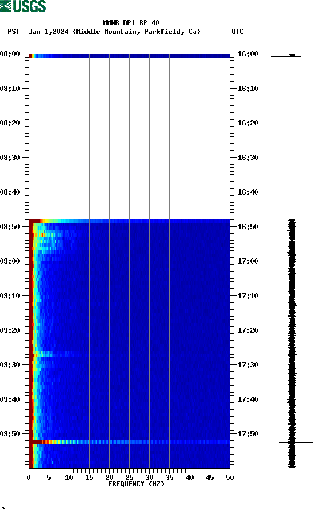The height and width of the screenshot is (514, 317).
Task: Click the 16:50 UTC time label
Action: (x=248, y=227)
